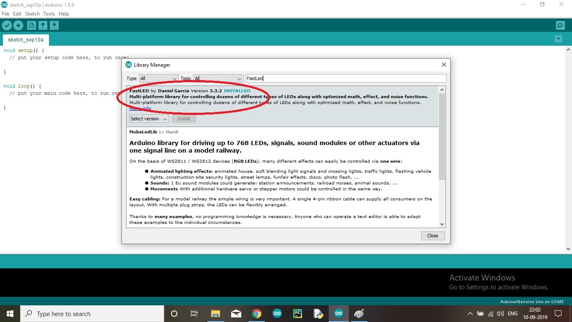Click the code editor scroll-up arrow
Screen dimensions: 572x322
coord(568,49)
